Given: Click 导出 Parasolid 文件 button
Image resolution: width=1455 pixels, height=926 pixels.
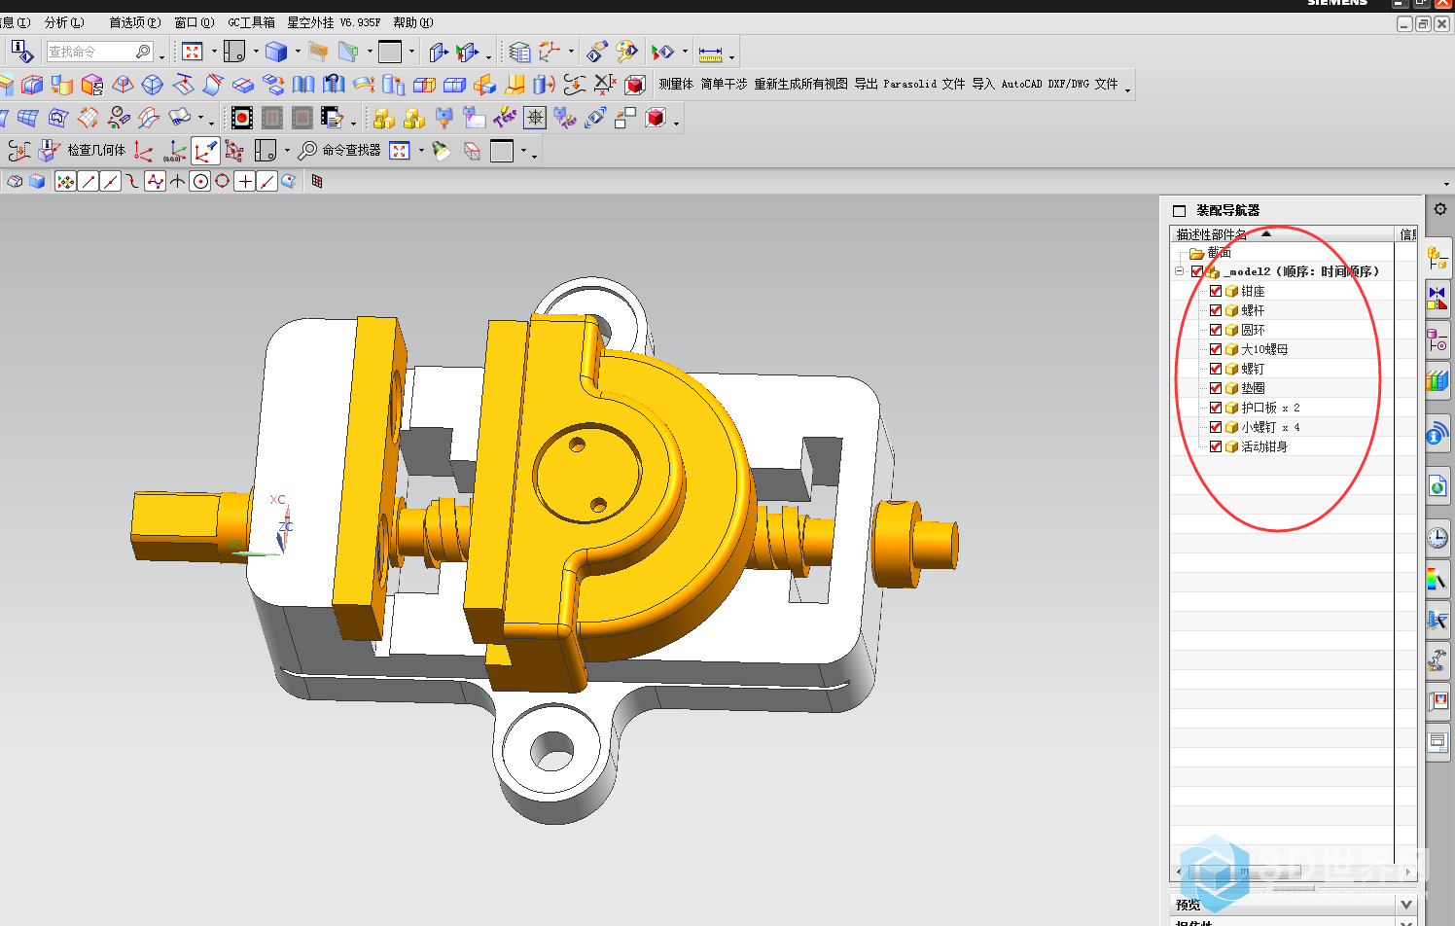Looking at the screenshot, I should (x=909, y=85).
